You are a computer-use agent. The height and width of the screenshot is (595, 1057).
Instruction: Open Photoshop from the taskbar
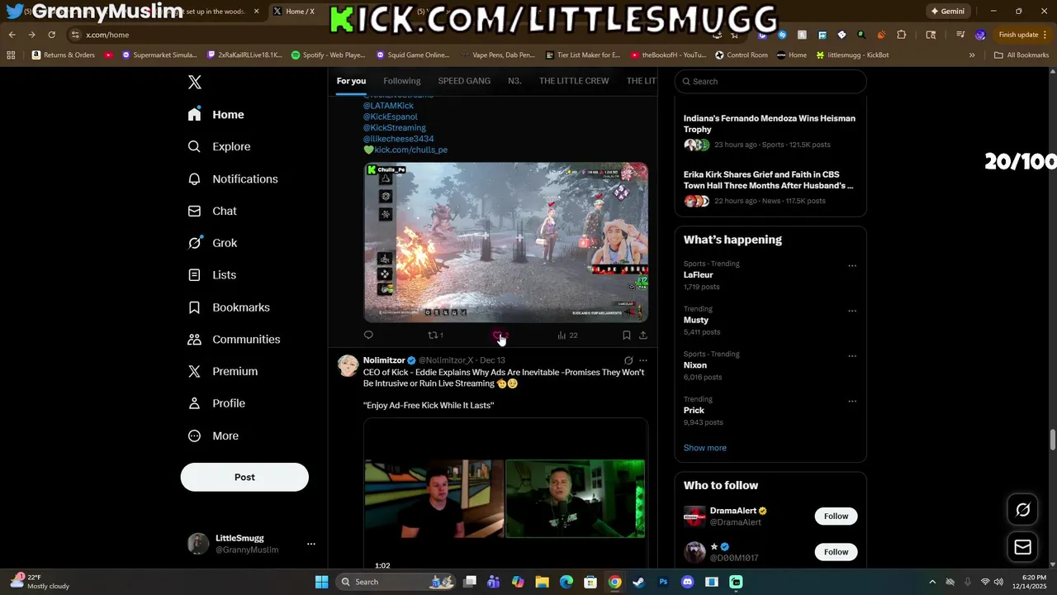pyautogui.click(x=663, y=582)
